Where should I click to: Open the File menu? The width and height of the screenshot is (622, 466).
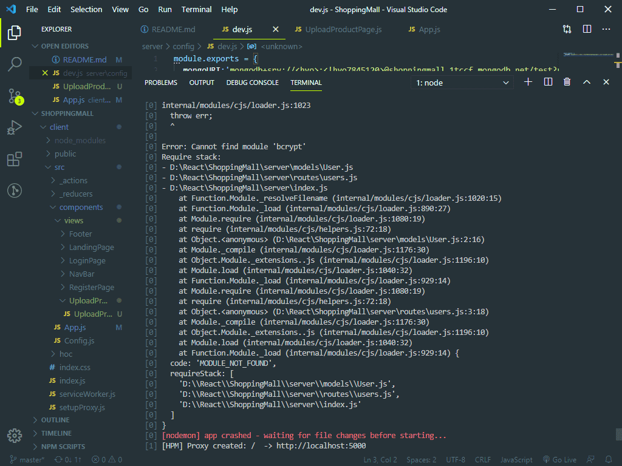click(x=32, y=10)
